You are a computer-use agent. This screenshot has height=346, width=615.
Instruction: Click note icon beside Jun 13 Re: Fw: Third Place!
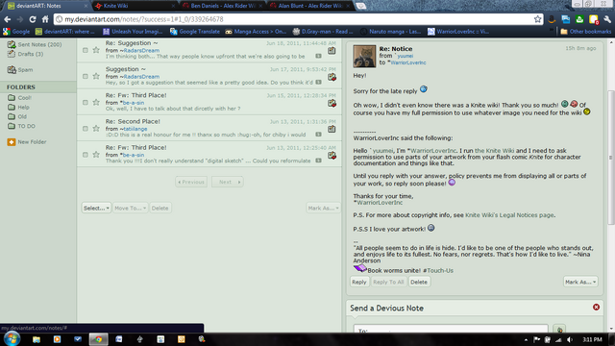point(332,156)
